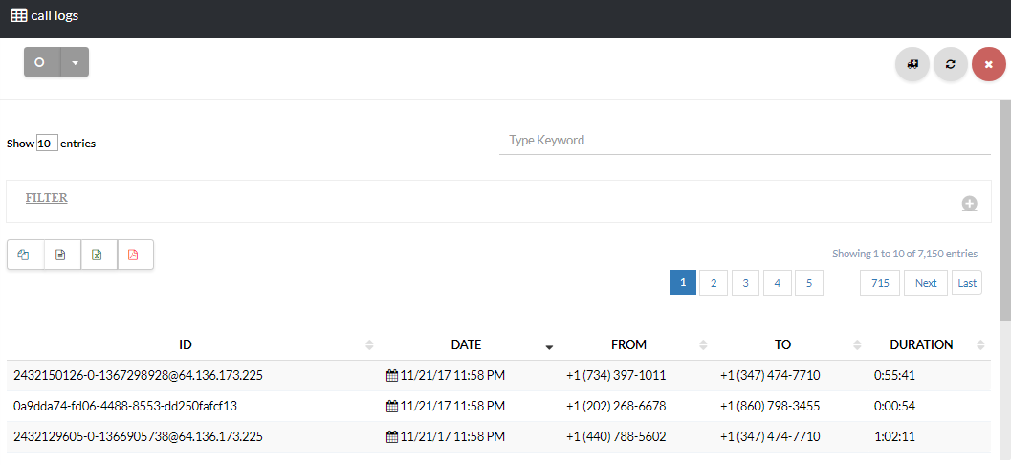
Task: Go to page 2 of results
Action: point(714,283)
